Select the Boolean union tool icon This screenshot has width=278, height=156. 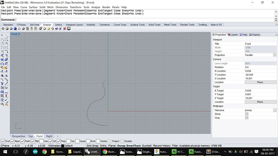pos(6,60)
